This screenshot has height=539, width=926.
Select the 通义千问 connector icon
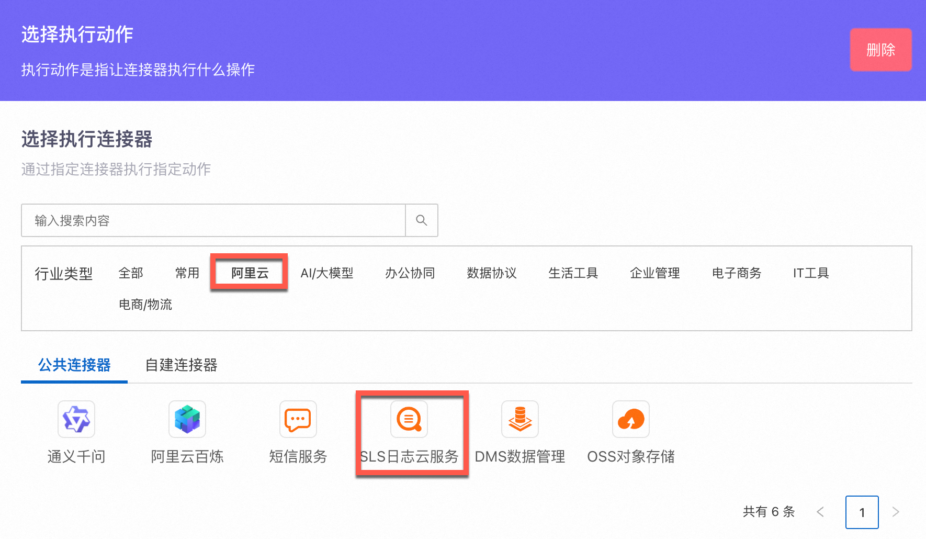[76, 419]
